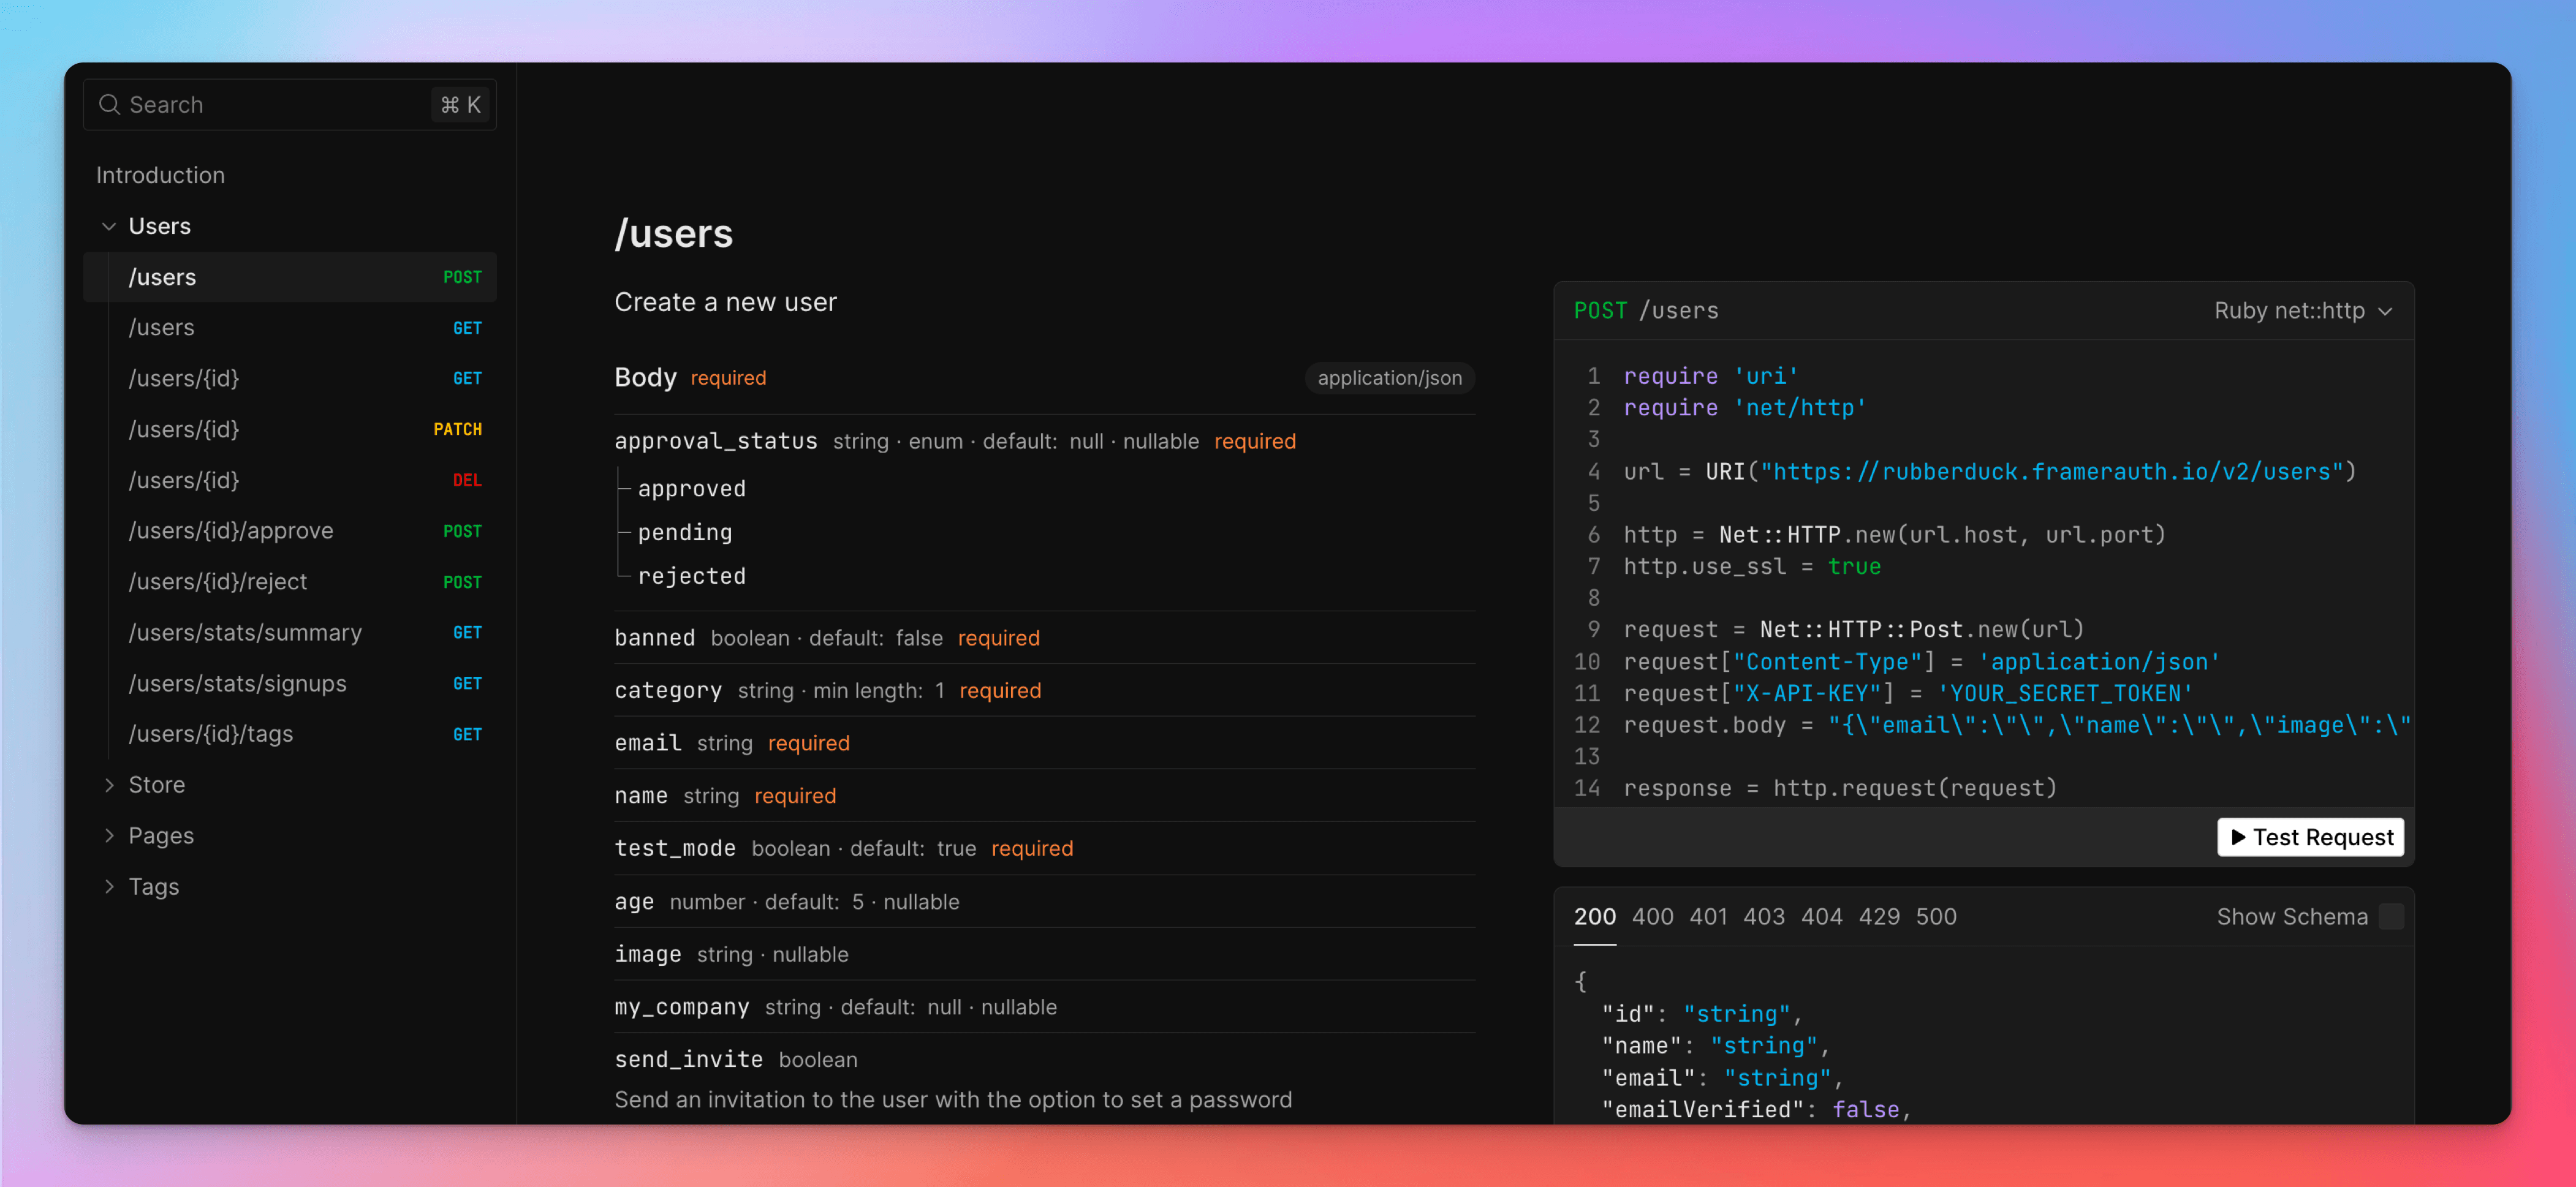Screen dimensions: 2576x1187
Task: Click the Body section heading
Action: [x=645, y=378]
